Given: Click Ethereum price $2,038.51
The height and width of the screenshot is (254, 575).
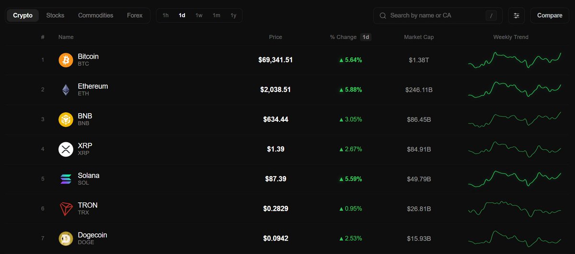Looking at the screenshot, I should click(276, 90).
